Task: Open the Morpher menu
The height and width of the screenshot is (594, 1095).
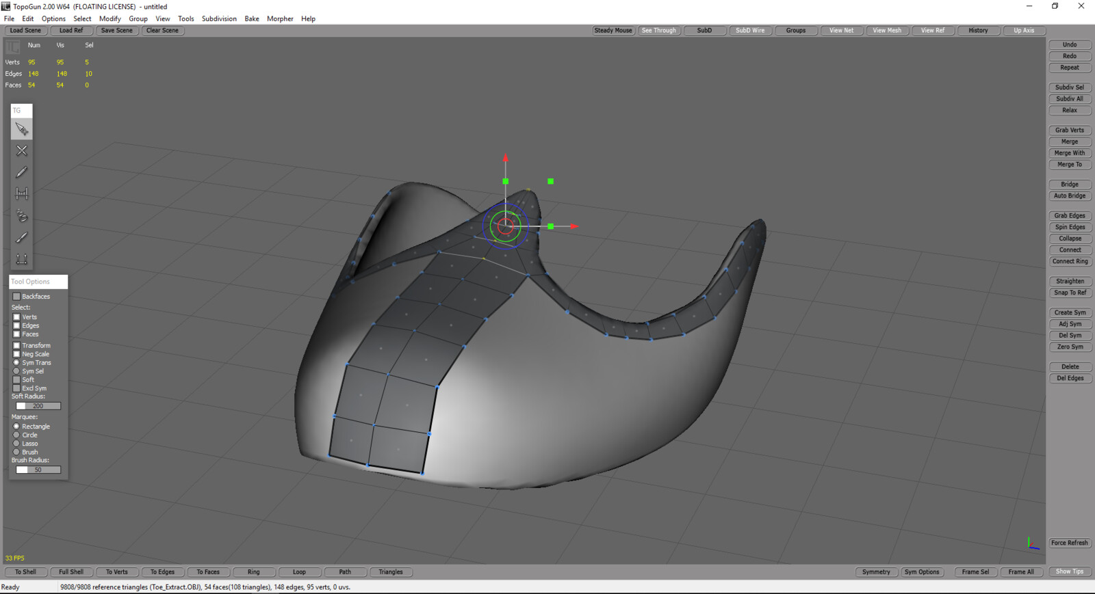Action: point(280,18)
